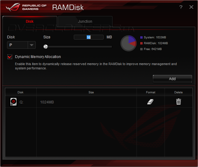Switch to the Junction tab
The image size is (198, 167).
click(x=85, y=21)
